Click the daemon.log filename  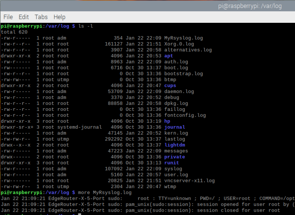click(179, 92)
